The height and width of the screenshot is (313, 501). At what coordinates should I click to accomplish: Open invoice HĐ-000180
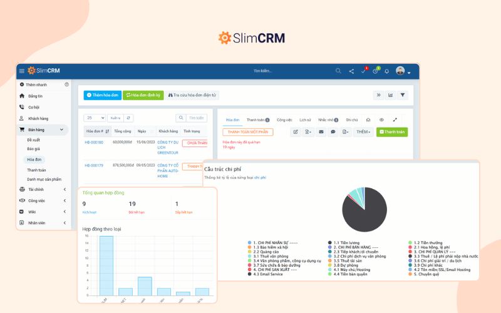94,143
